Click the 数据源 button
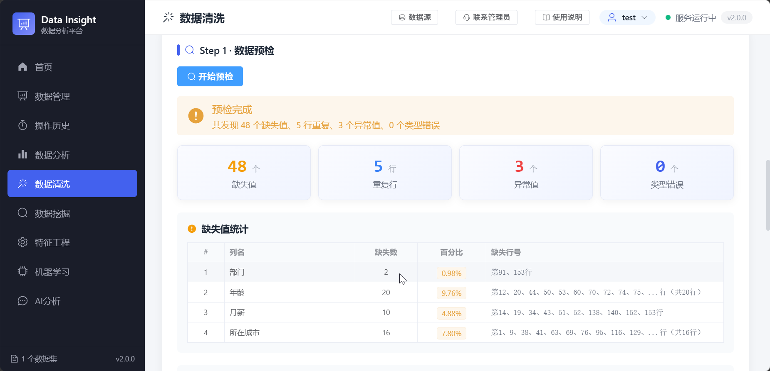Viewport: 770px width, 371px height. pyautogui.click(x=414, y=17)
